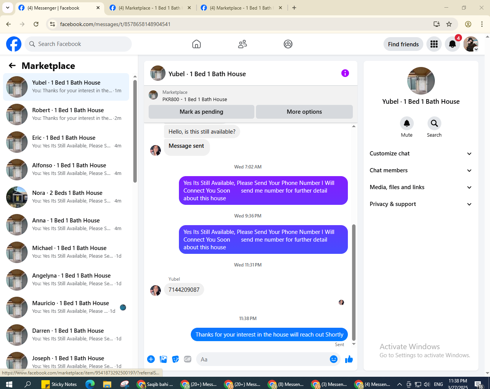Click the Search Facebook field
This screenshot has width=490, height=389.
point(78,44)
